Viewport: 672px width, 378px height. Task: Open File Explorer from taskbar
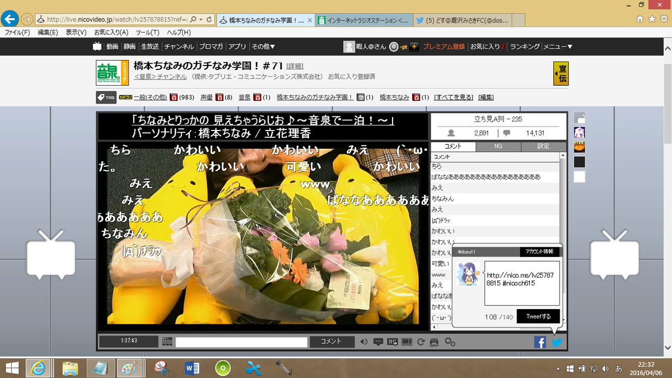pyautogui.click(x=70, y=368)
